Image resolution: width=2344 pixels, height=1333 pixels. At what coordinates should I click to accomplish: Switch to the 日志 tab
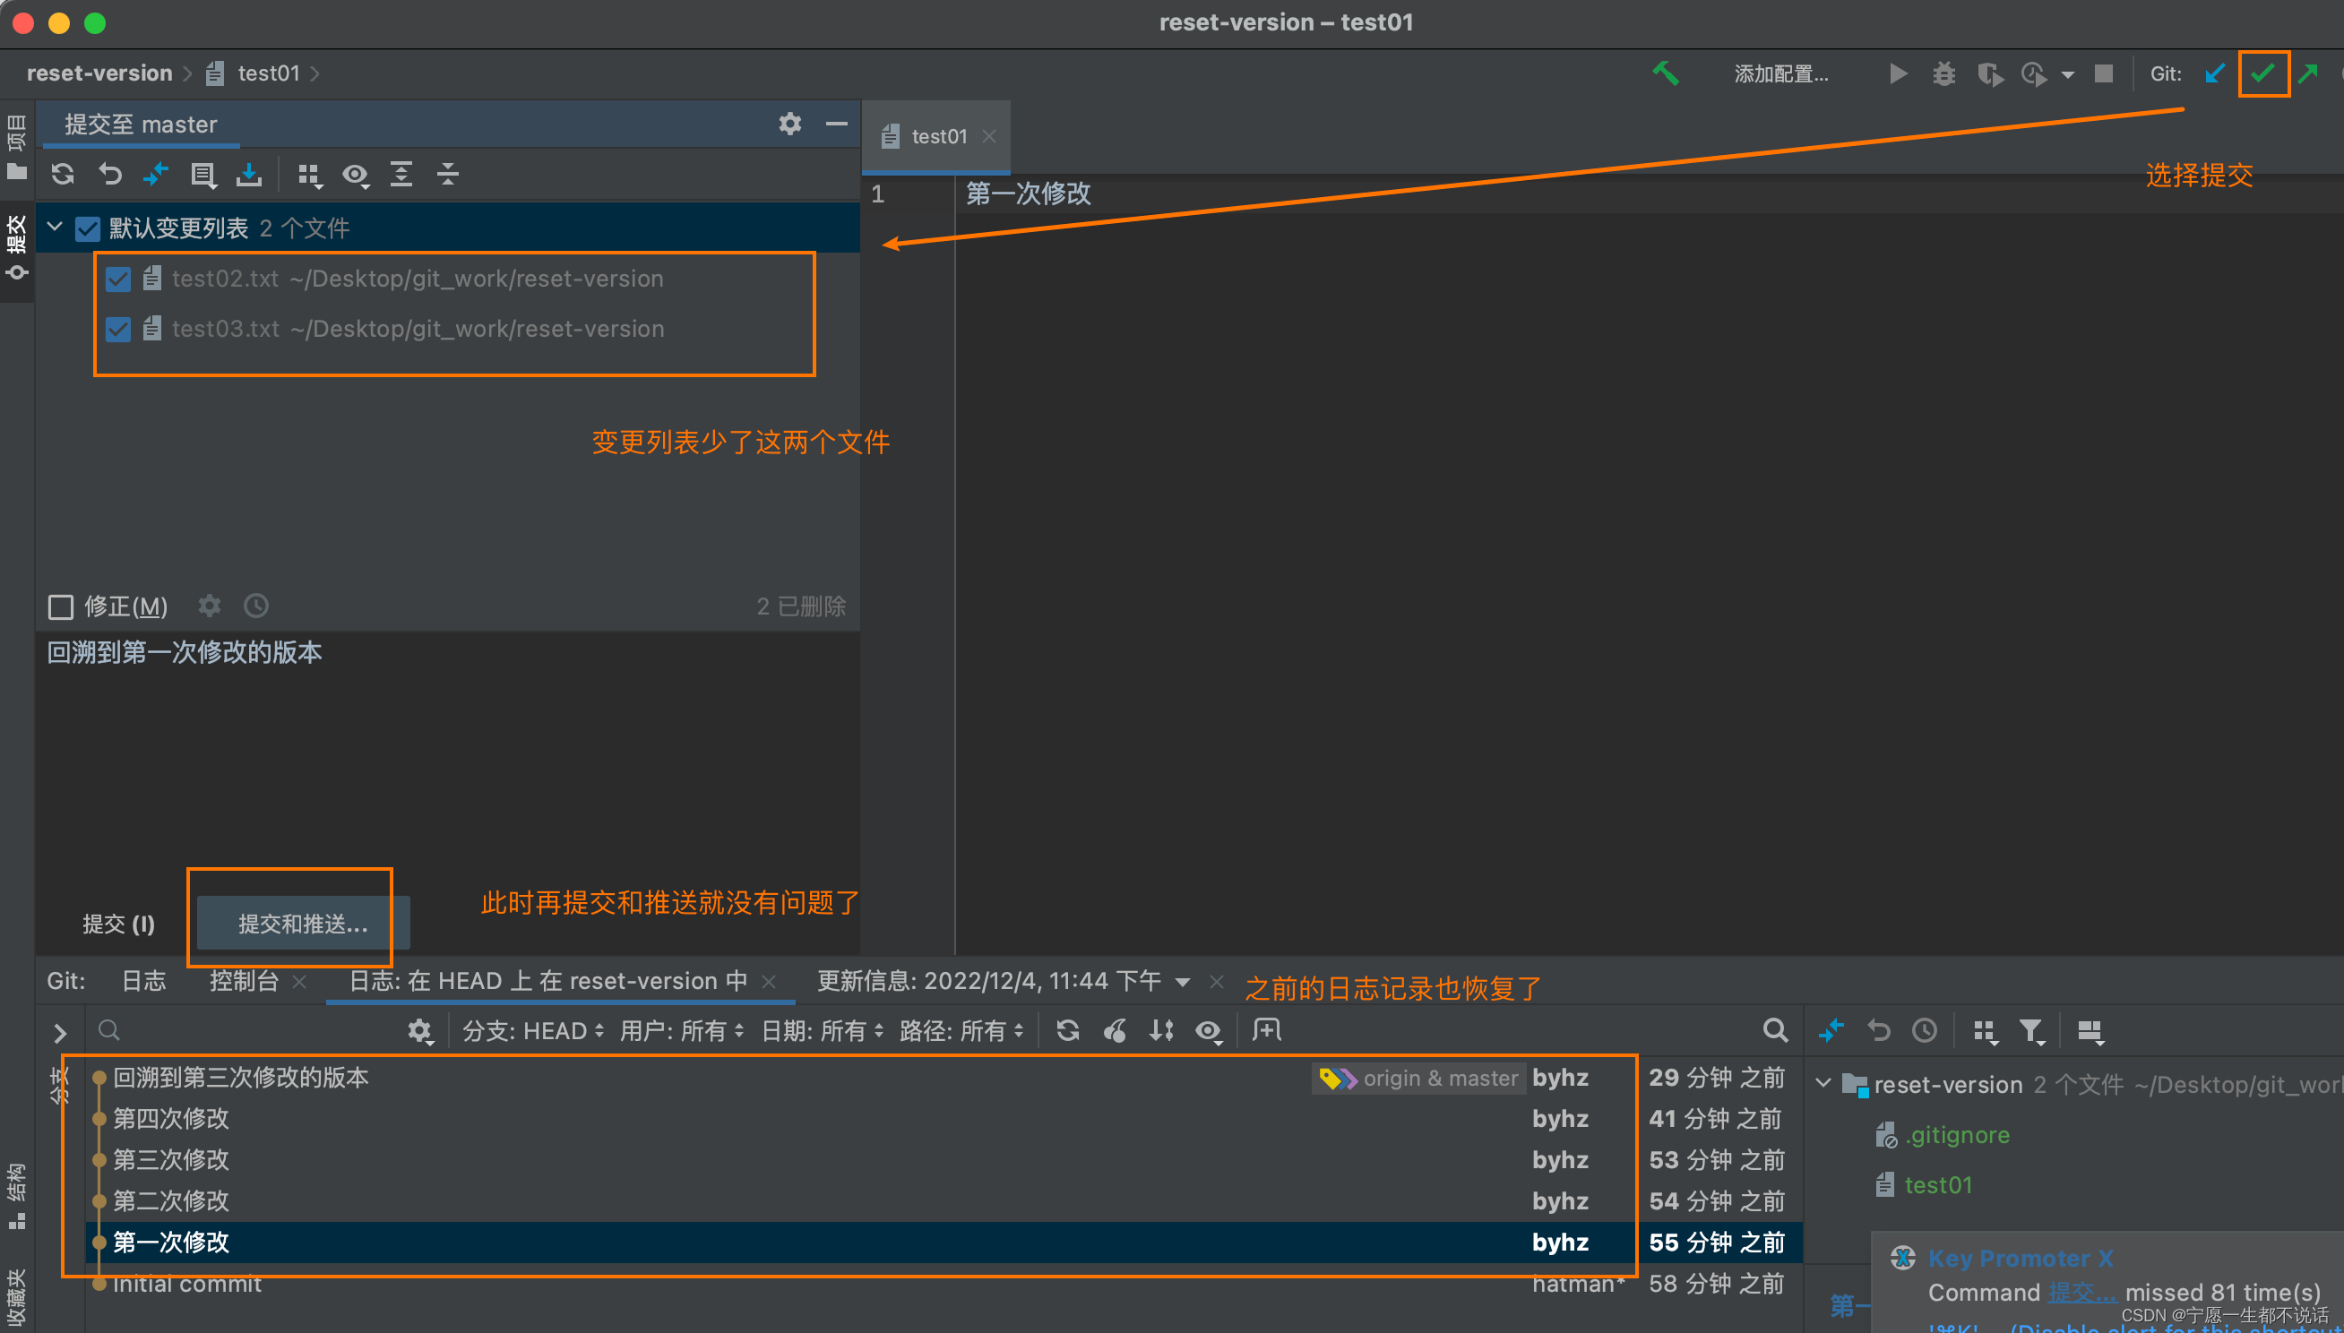coord(144,981)
